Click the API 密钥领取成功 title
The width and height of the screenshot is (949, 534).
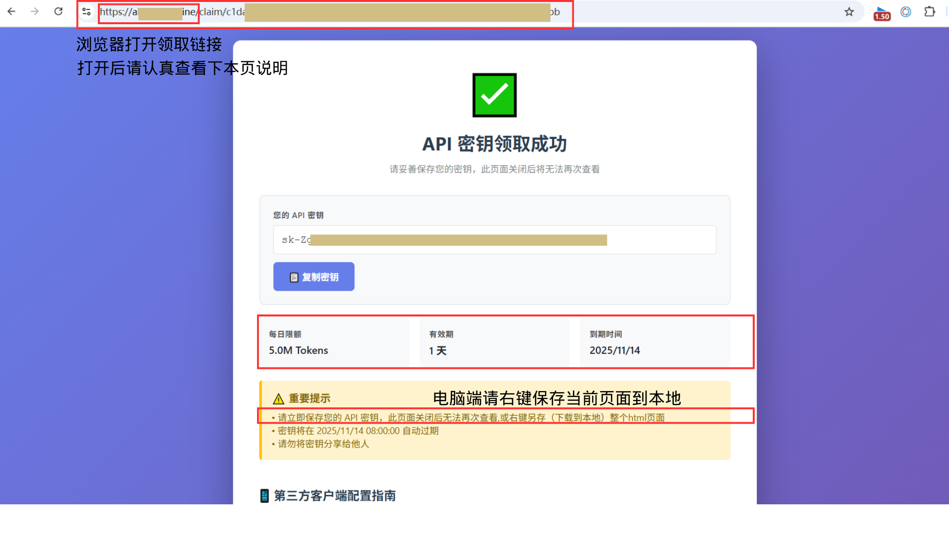[494, 144]
